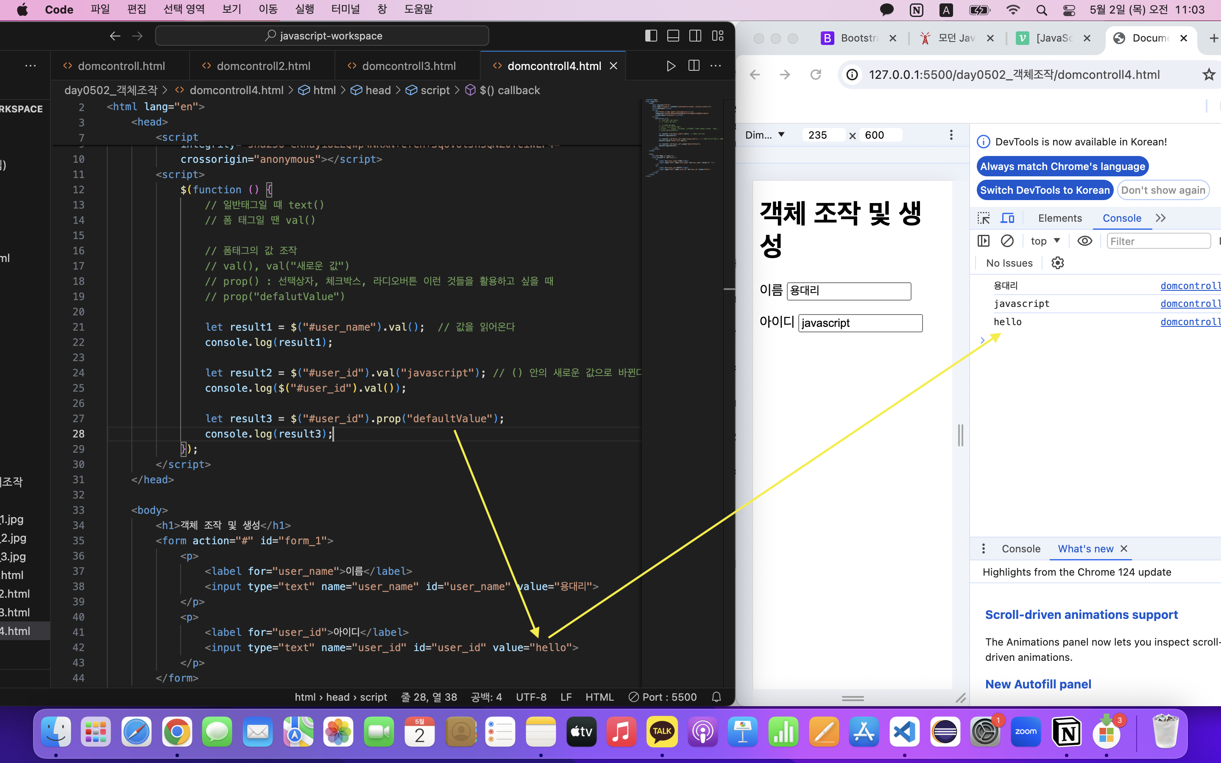
Task: Open the top context dropdown in console
Action: [x=1045, y=241]
